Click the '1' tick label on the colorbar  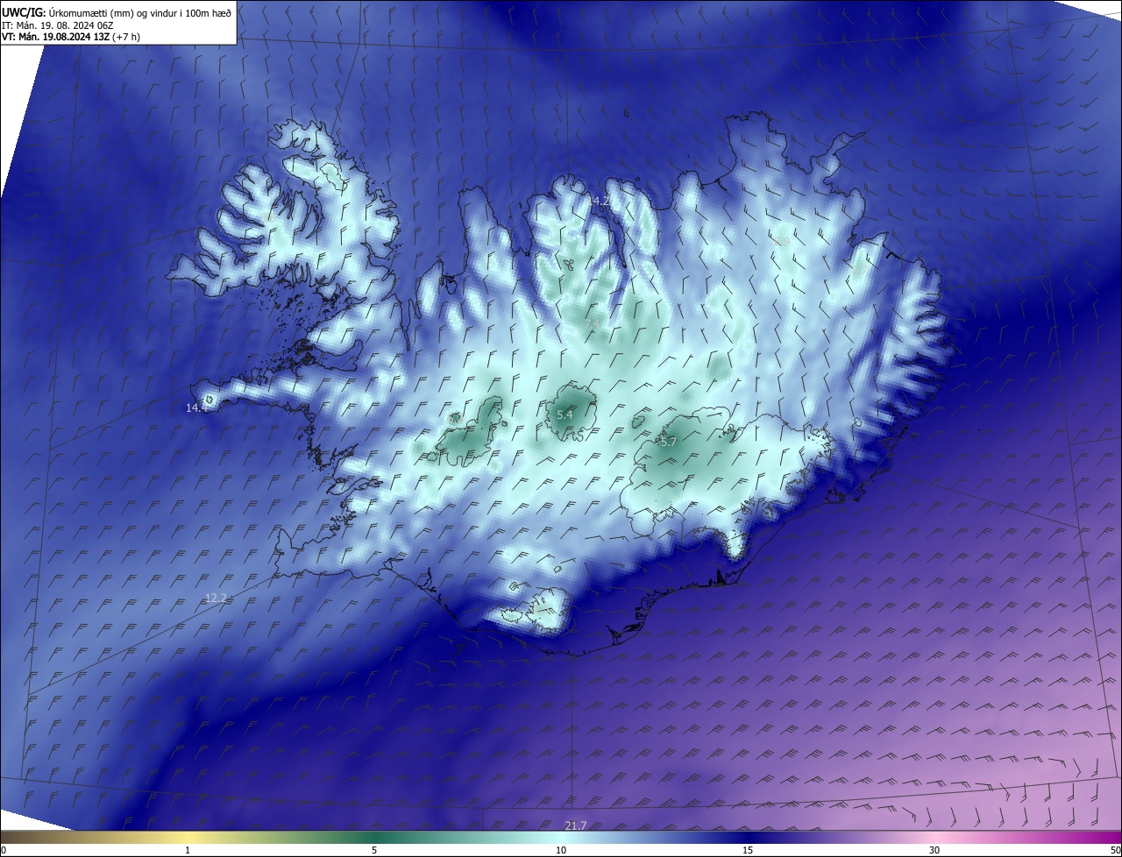[188, 850]
